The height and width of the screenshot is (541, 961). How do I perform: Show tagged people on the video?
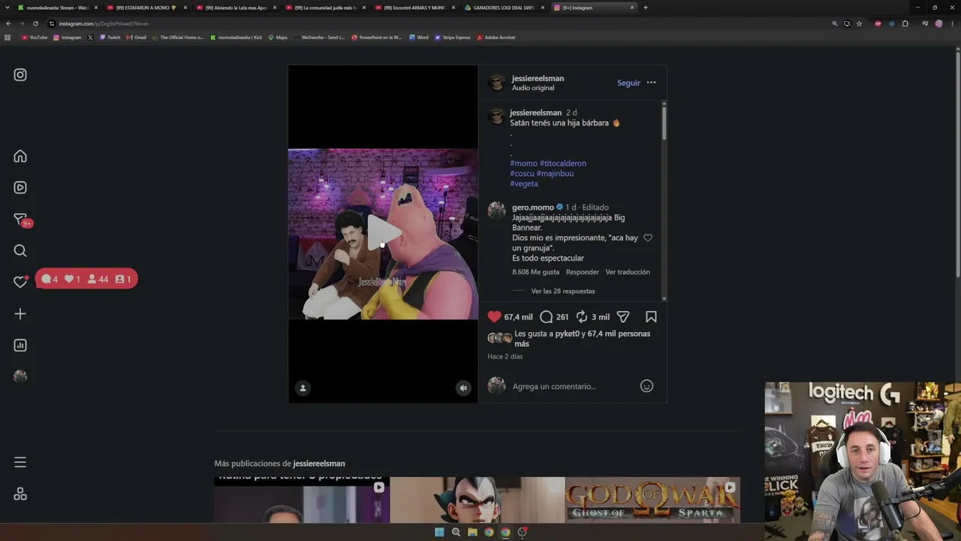click(x=303, y=388)
